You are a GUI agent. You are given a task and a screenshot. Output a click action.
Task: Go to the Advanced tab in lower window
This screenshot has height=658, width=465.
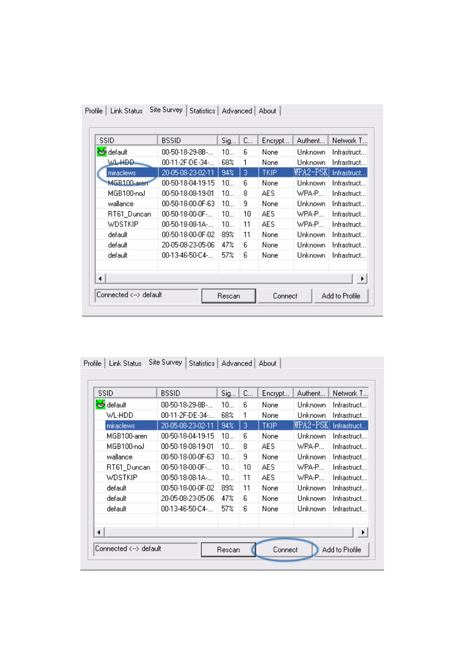click(237, 363)
